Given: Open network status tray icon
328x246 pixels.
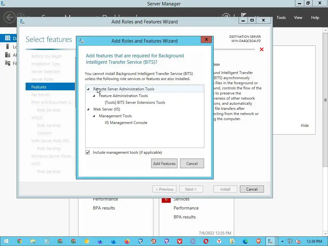Looking at the screenshot, I should point(290,241).
